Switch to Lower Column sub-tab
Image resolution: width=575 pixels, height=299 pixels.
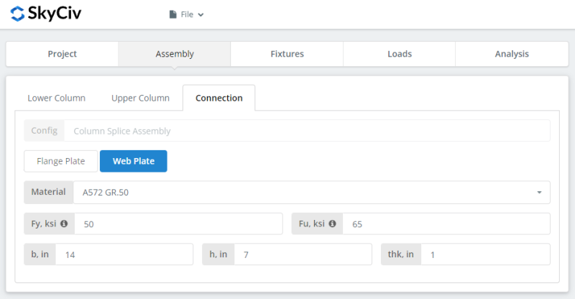pos(56,98)
